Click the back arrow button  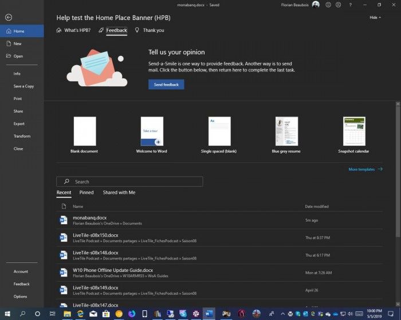coord(8,18)
